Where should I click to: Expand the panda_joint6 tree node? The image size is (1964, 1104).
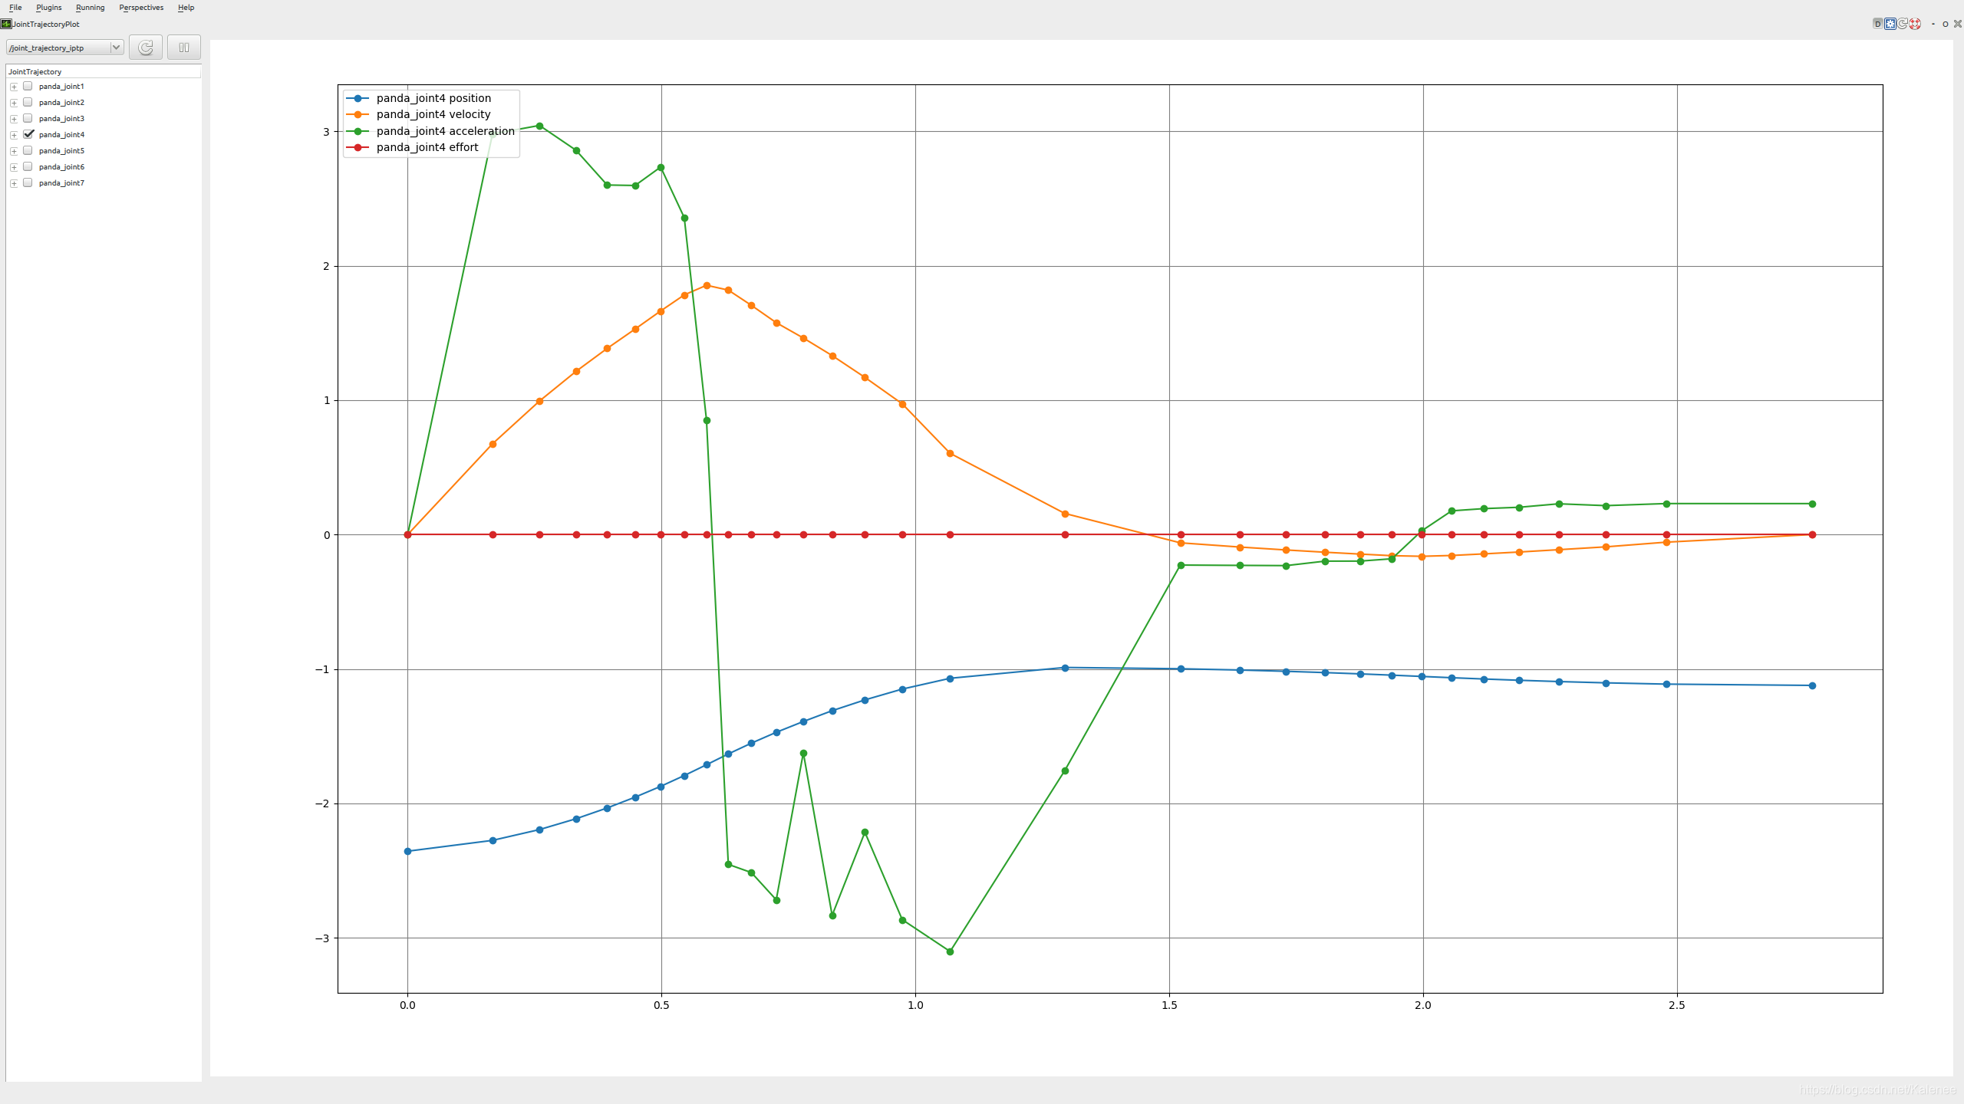14,167
